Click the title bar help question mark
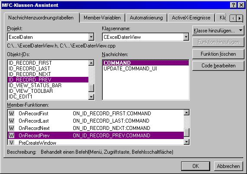This screenshot has height=174, width=247. (x=234, y=5)
